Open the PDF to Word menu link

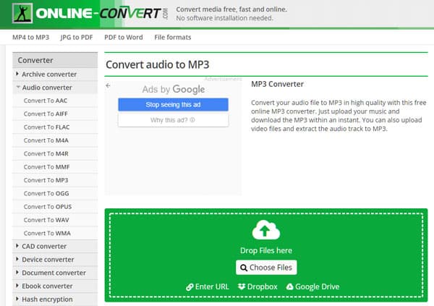pyautogui.click(x=124, y=37)
